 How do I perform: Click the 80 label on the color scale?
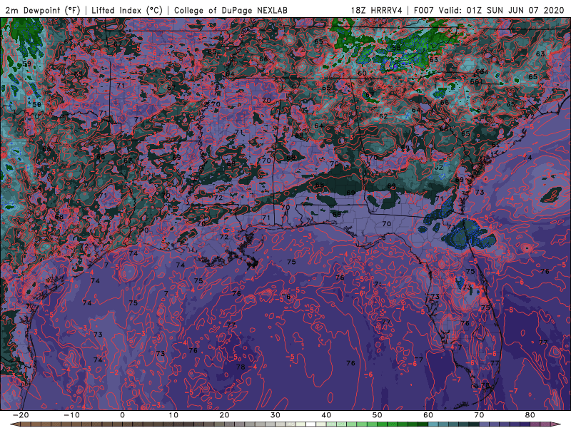pos(530,415)
